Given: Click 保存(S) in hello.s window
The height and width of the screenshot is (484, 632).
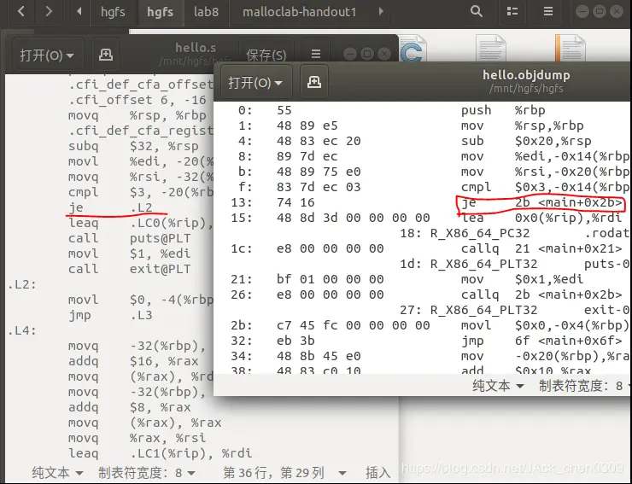Looking at the screenshot, I should click(x=266, y=55).
